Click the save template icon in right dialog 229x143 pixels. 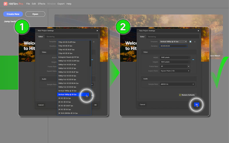pyautogui.click(x=190, y=41)
